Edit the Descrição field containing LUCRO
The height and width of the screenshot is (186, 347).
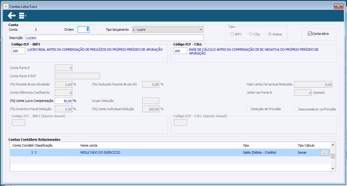(115, 38)
